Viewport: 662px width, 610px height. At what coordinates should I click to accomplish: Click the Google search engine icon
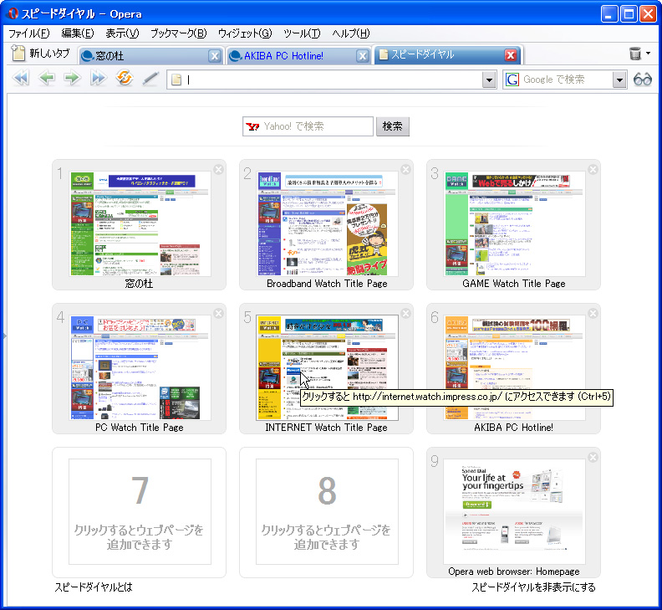click(512, 79)
